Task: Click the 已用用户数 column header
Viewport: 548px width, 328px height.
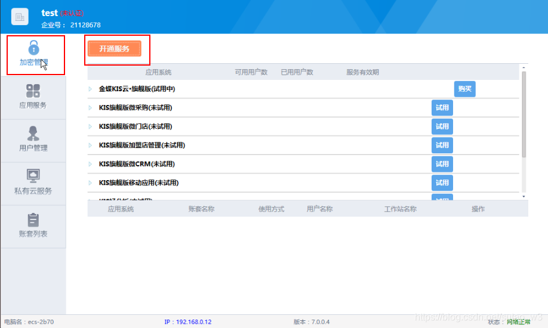Action: [297, 72]
